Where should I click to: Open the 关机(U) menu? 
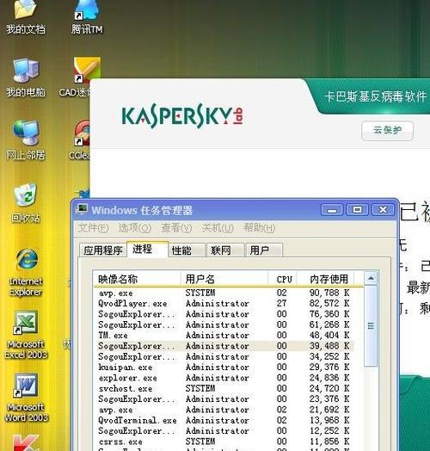218,228
